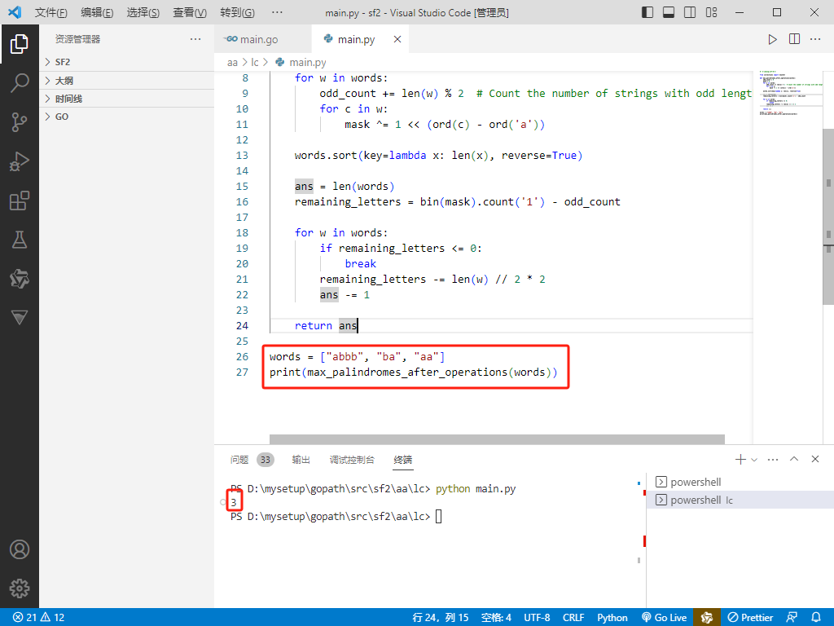
Task: Expand the 时间线 timeline section
Action: point(126,99)
